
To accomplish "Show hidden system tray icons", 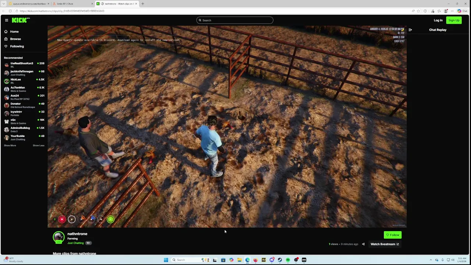I will click(431, 260).
